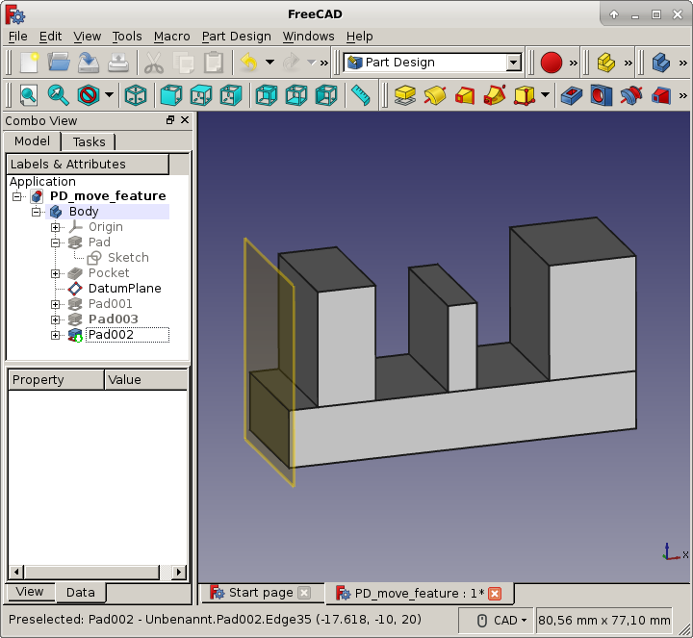Image resolution: width=693 pixels, height=638 pixels.
Task: Click the Labels & Attributes header
Action: (x=88, y=164)
